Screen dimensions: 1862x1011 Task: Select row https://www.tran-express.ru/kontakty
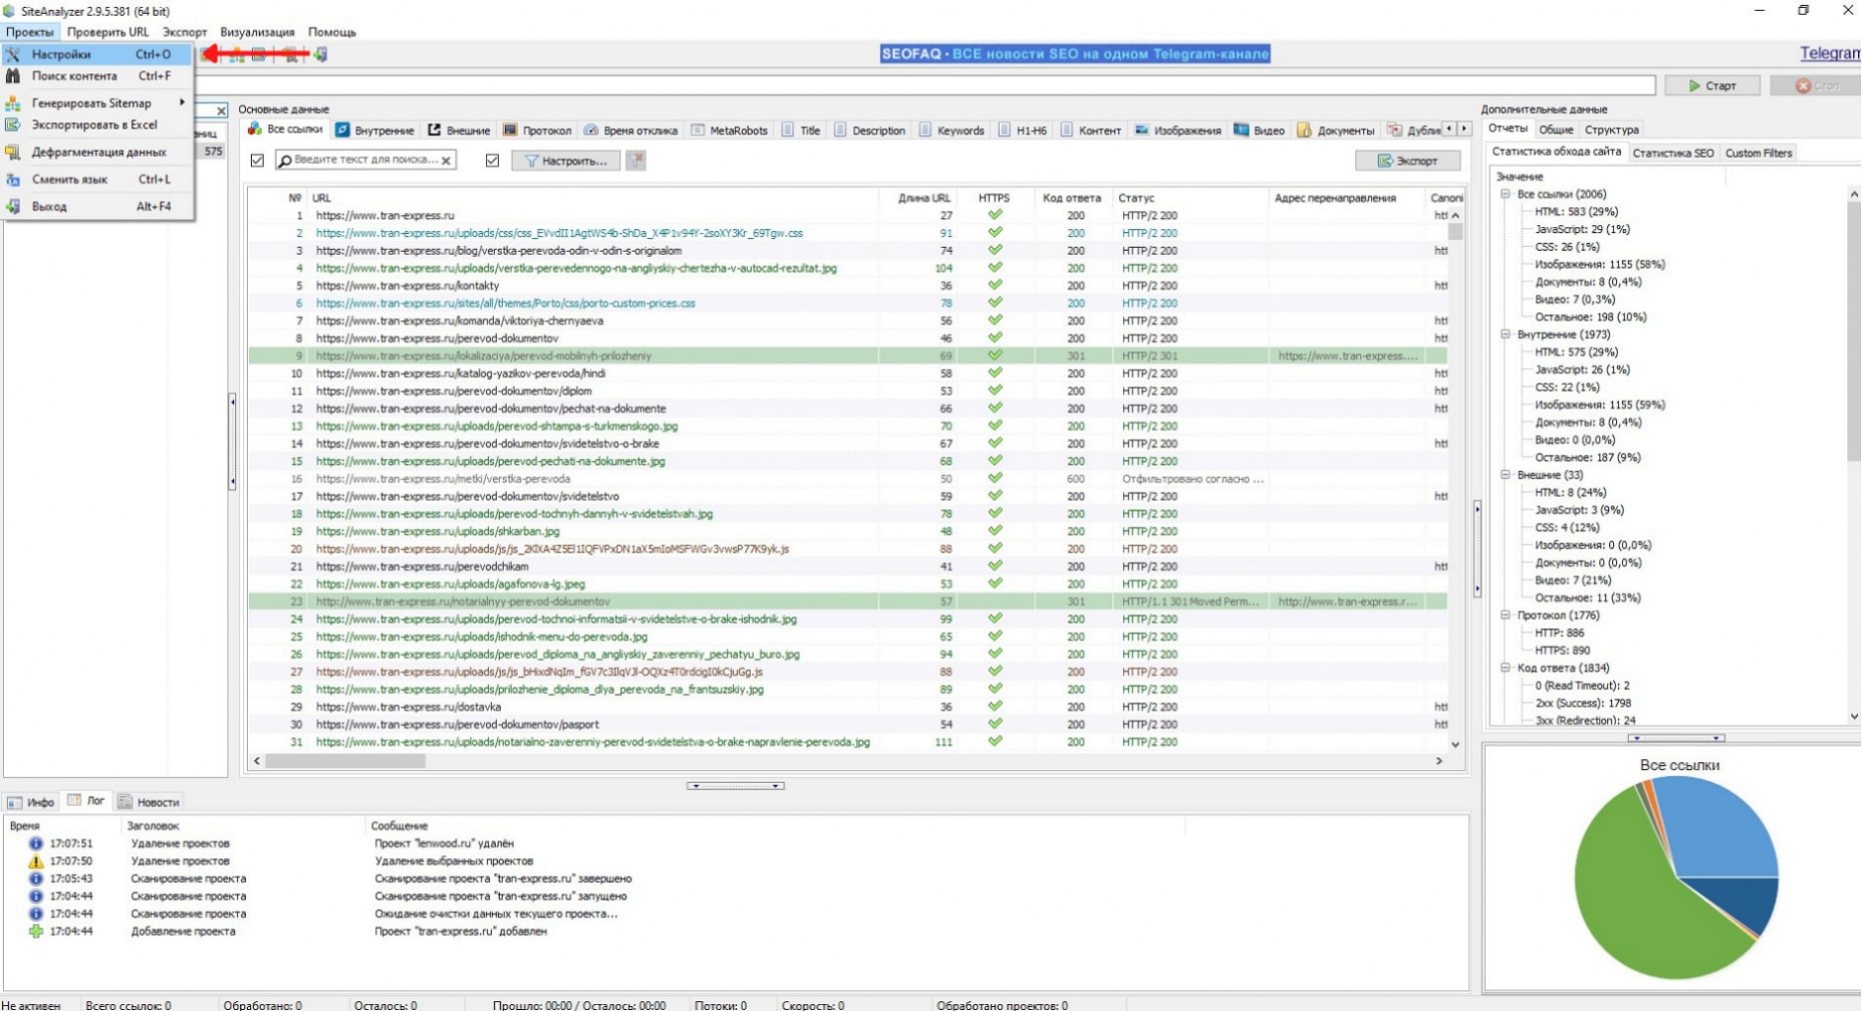(848, 285)
